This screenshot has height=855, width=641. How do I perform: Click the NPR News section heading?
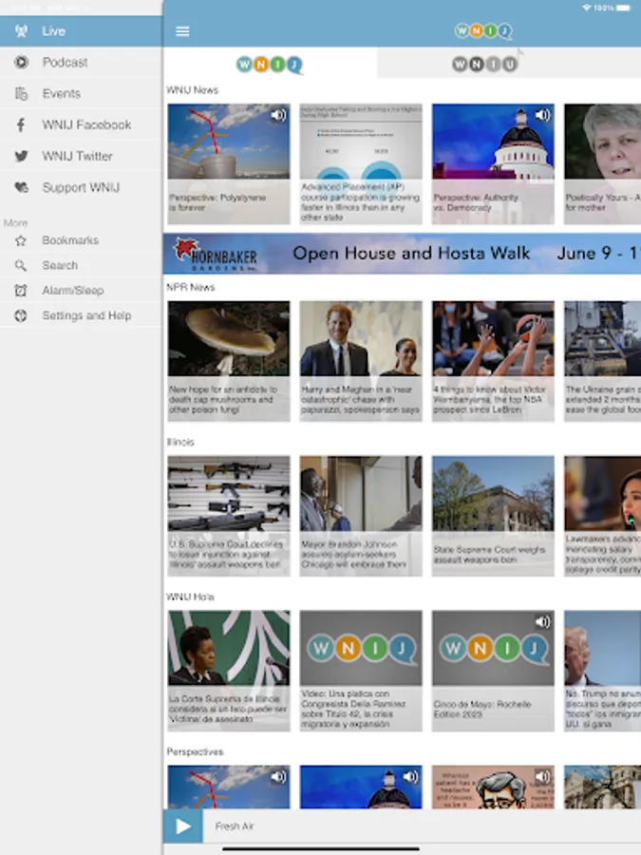point(191,287)
